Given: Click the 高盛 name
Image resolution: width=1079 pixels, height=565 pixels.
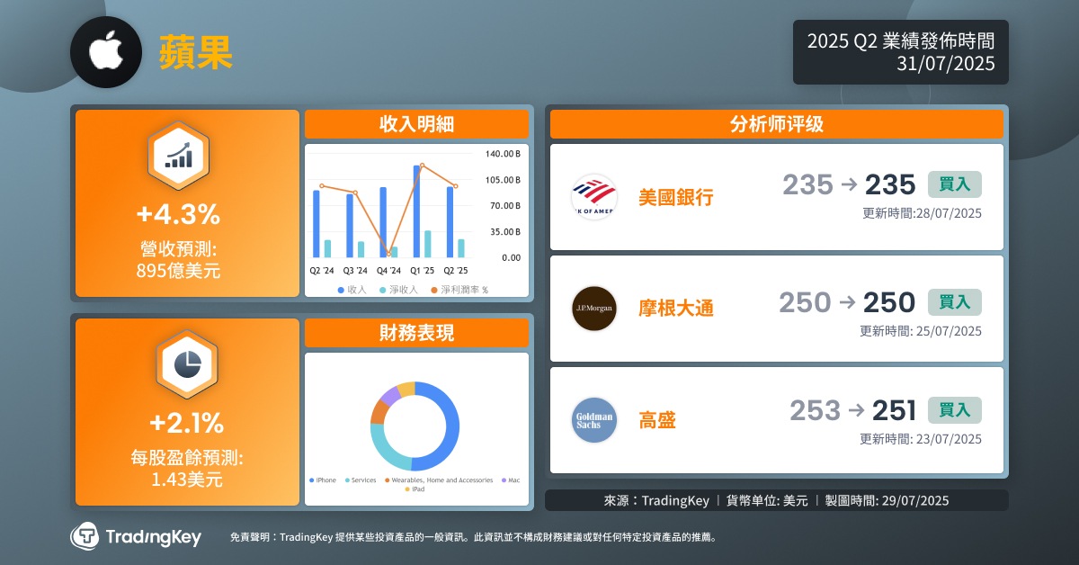Looking at the screenshot, I should [x=656, y=420].
